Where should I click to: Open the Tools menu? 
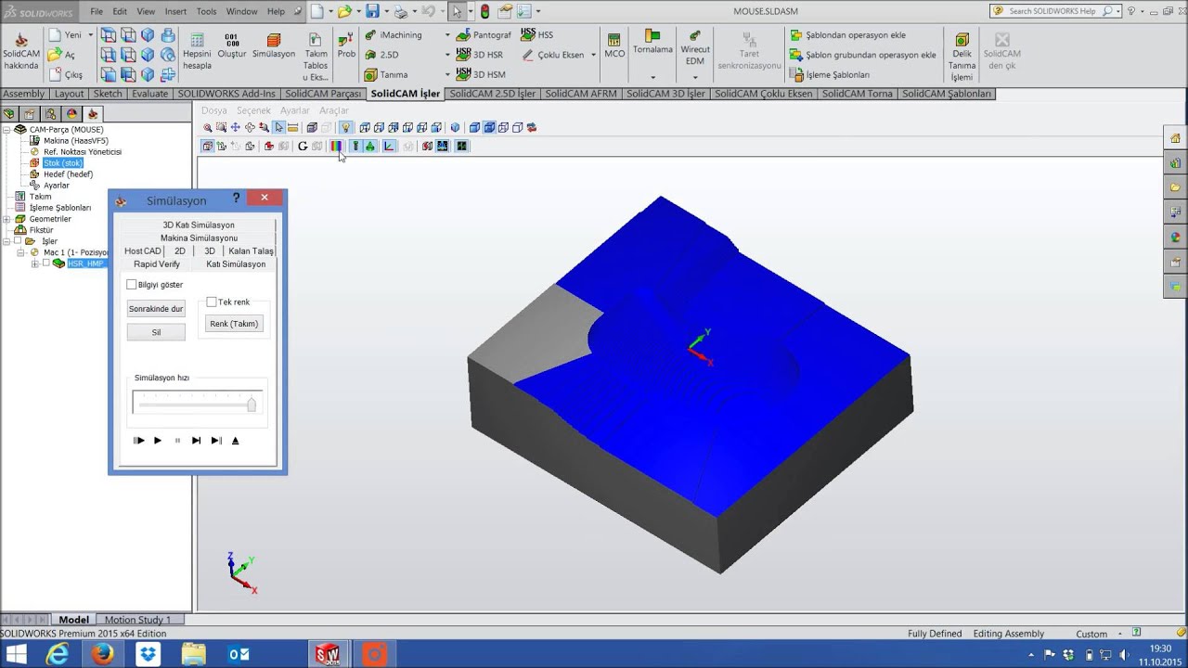tap(206, 11)
